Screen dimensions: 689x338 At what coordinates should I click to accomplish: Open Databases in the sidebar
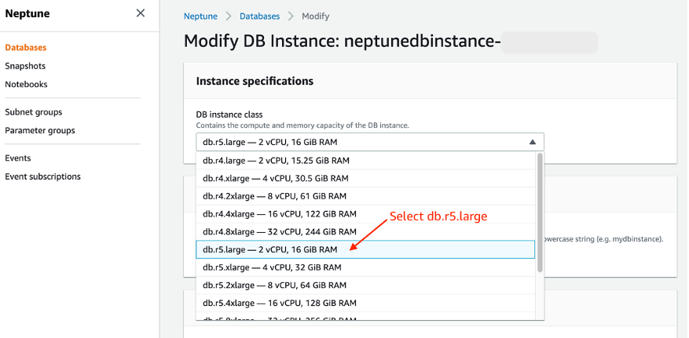[x=25, y=47]
